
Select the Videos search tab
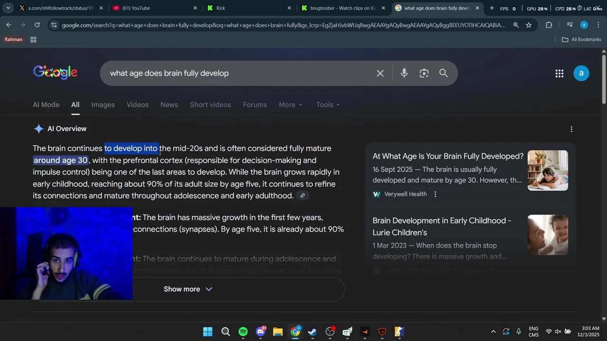tap(138, 105)
